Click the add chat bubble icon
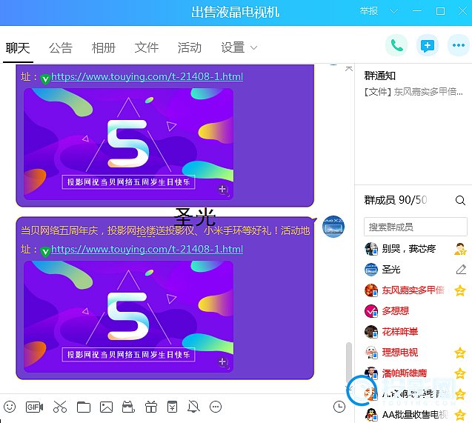The width and height of the screenshot is (472, 423). pyautogui.click(x=428, y=45)
